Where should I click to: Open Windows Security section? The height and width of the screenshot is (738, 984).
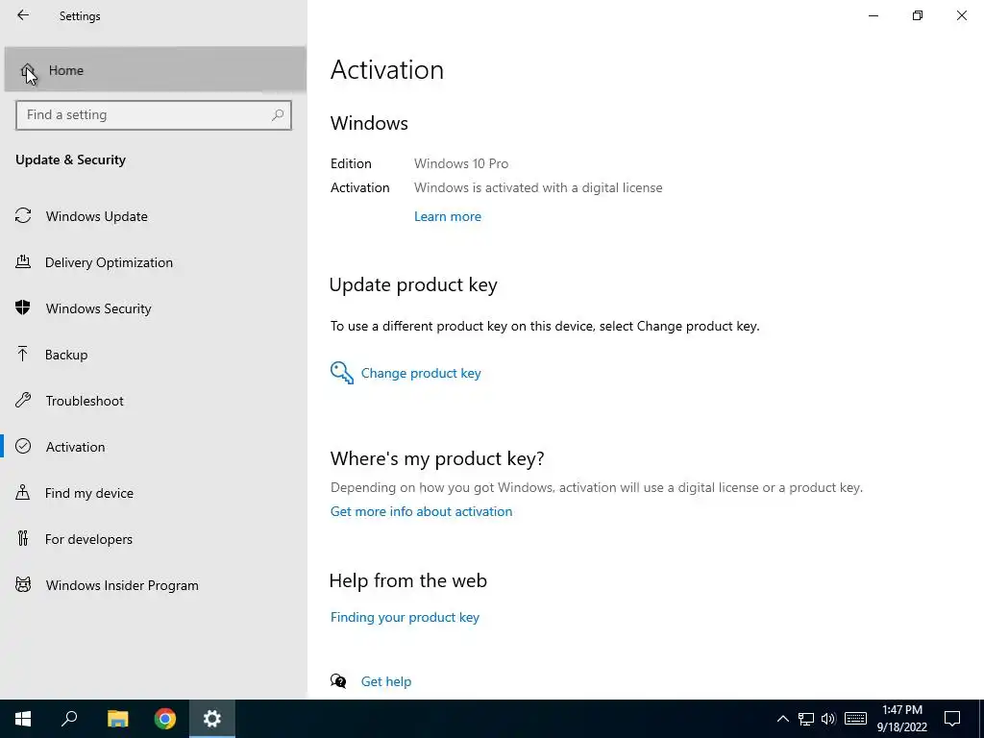[x=154, y=308]
